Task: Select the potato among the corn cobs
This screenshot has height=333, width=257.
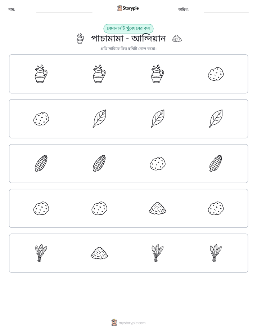Action: (x=158, y=164)
